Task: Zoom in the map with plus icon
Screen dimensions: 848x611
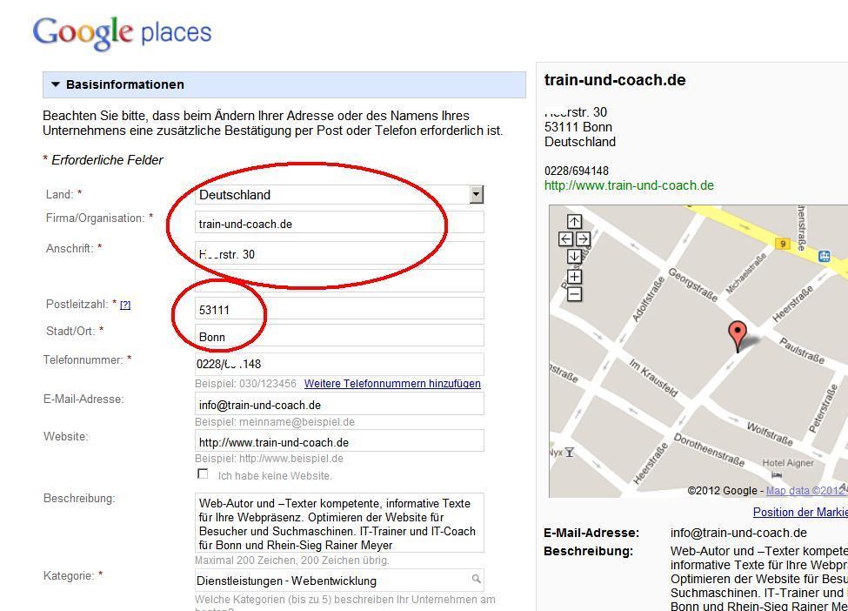Action: 574,277
